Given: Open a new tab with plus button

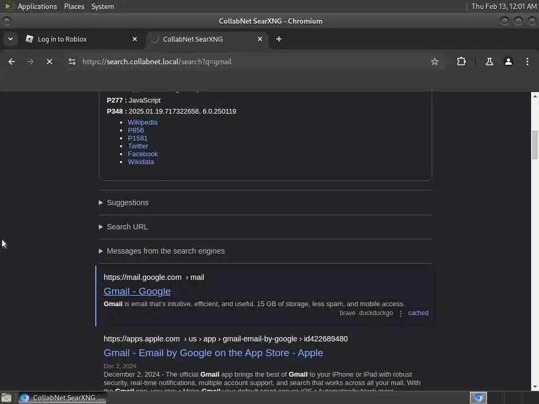Looking at the screenshot, I should pos(279,39).
